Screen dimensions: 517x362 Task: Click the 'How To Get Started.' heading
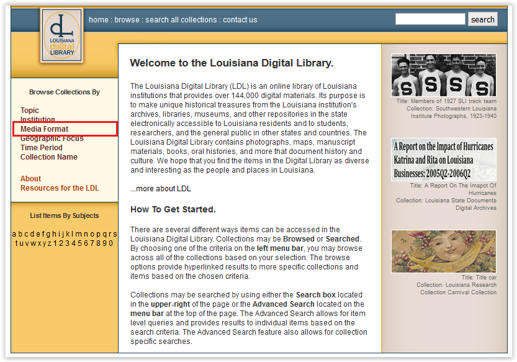point(173,209)
